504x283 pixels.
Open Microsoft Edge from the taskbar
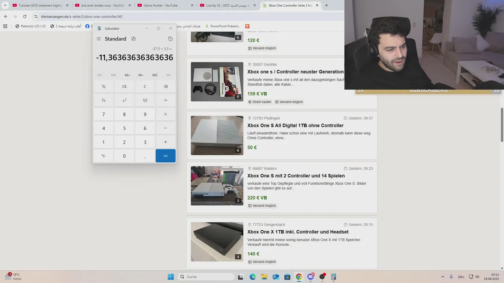(x=252, y=277)
